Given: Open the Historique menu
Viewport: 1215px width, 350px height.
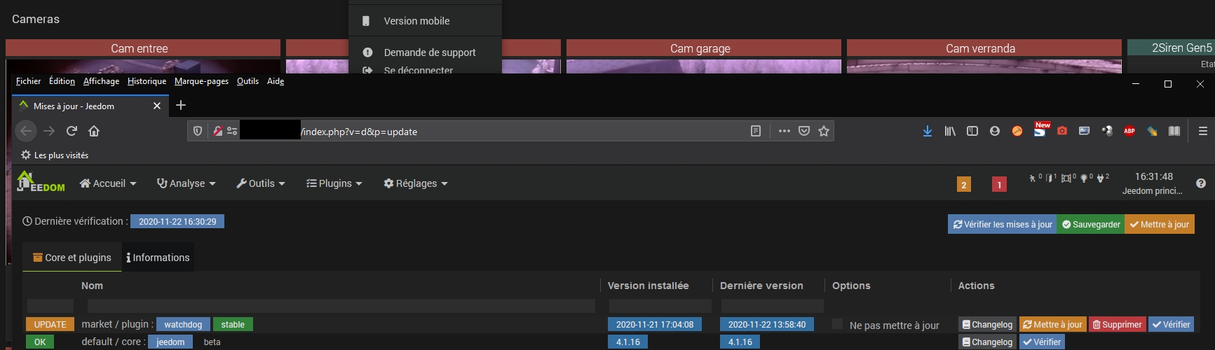Looking at the screenshot, I should tap(147, 81).
